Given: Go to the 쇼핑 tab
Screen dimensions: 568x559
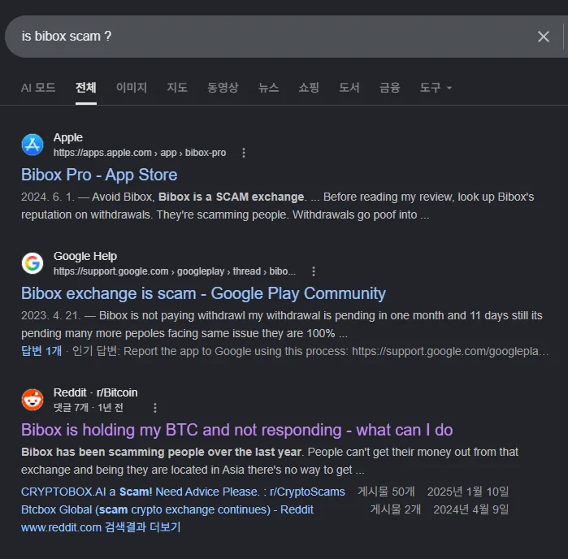Looking at the screenshot, I should click(x=309, y=87).
